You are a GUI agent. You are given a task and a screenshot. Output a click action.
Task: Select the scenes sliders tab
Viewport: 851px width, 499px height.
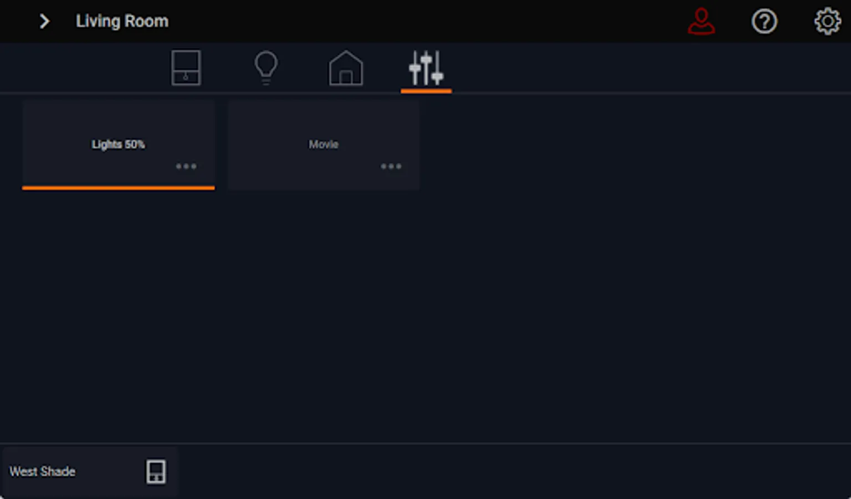pos(426,68)
